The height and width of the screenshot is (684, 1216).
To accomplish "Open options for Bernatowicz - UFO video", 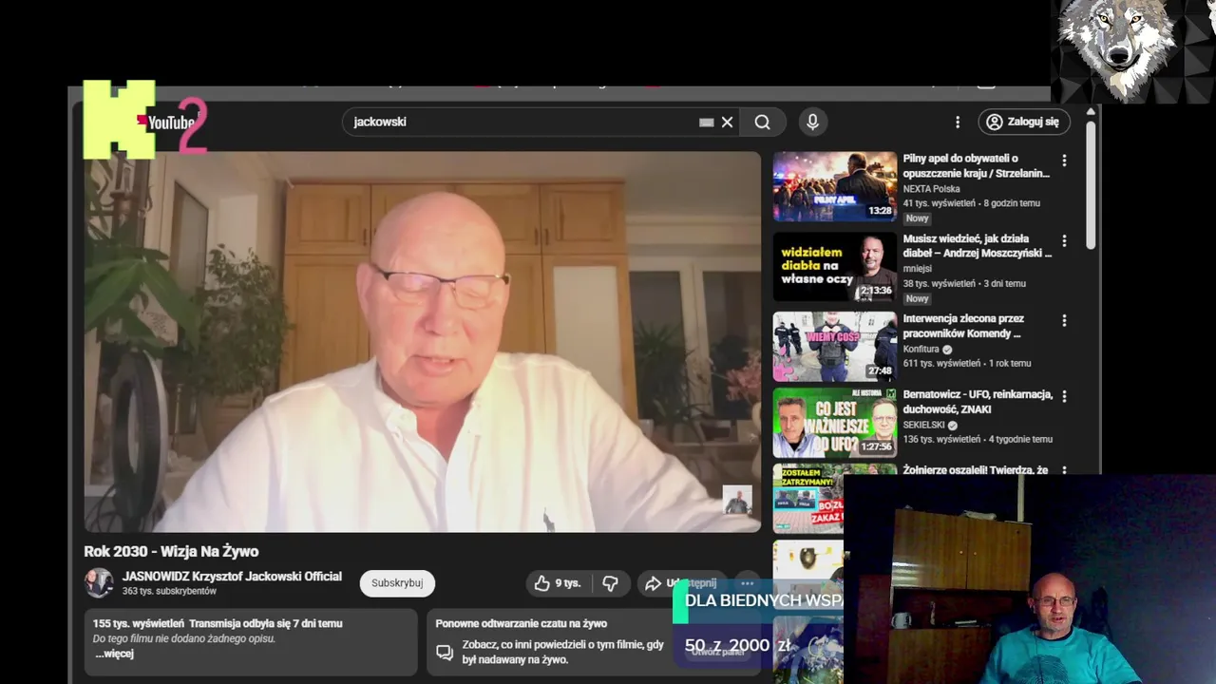I will tap(1064, 396).
